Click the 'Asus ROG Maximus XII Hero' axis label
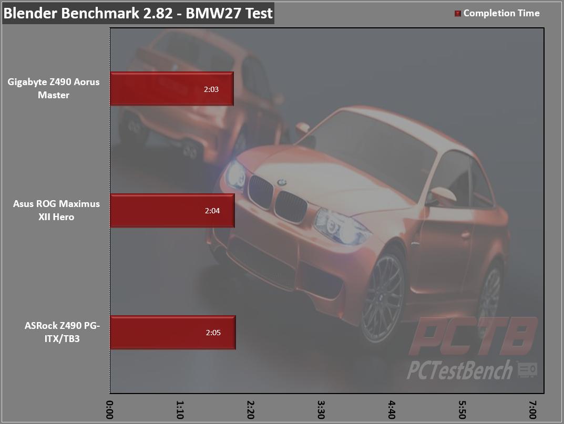This screenshot has height=424, width=564. [56, 210]
